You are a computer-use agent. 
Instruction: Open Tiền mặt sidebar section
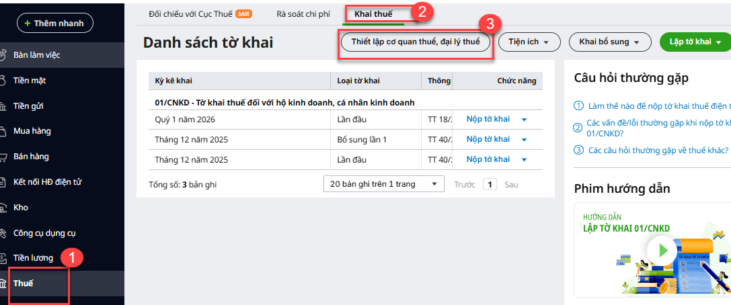tap(30, 81)
